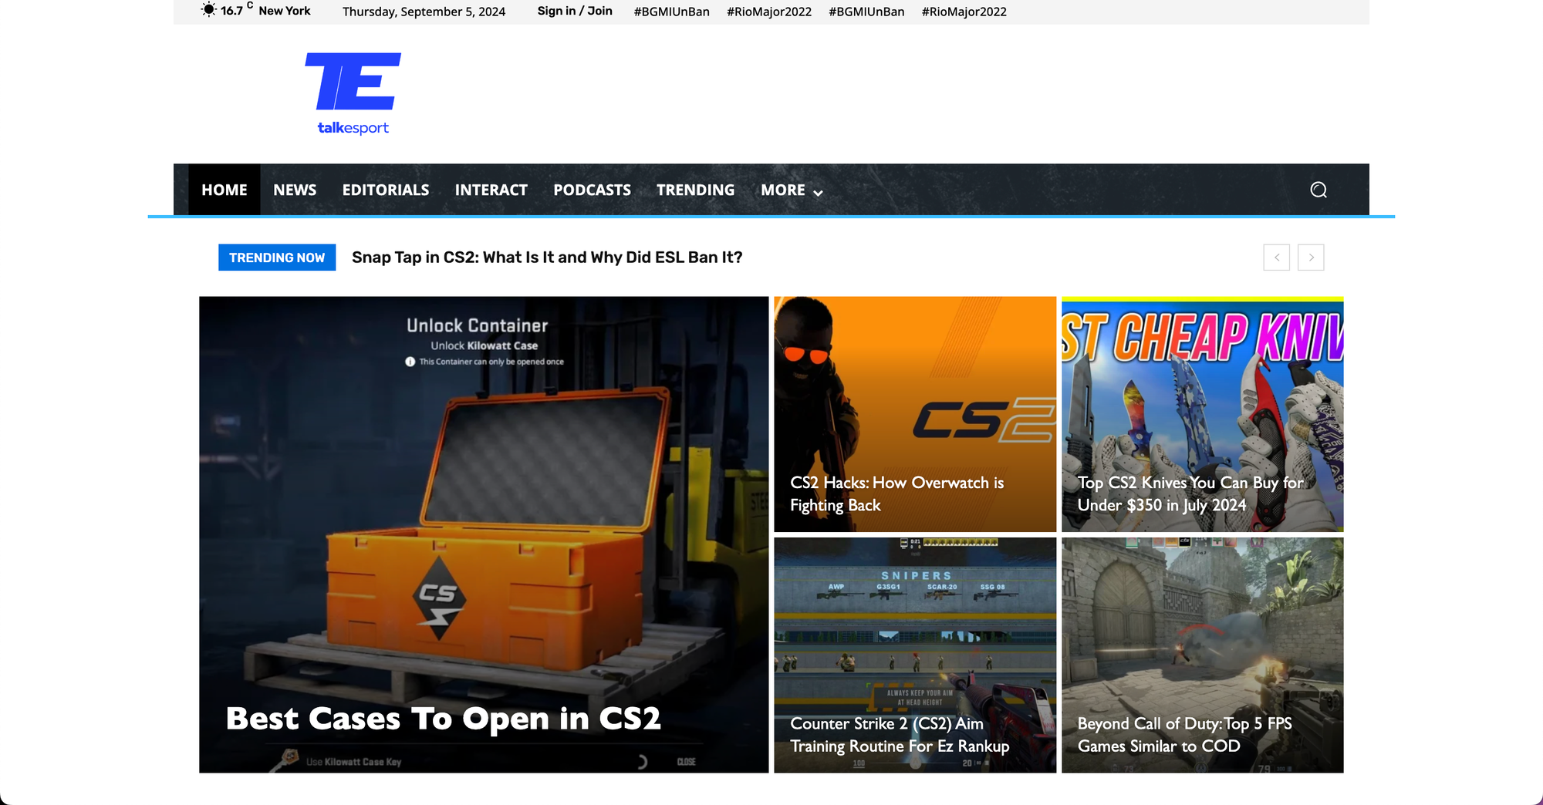Open the Best Cases To Open in CS2 article
The height and width of the screenshot is (805, 1543).
point(484,534)
